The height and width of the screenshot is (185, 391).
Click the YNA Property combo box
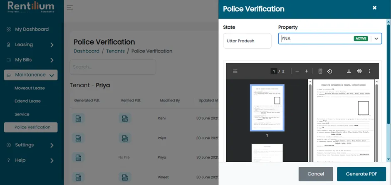tap(330, 39)
